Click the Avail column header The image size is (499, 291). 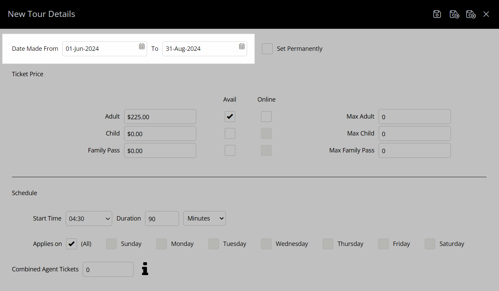pos(229,99)
